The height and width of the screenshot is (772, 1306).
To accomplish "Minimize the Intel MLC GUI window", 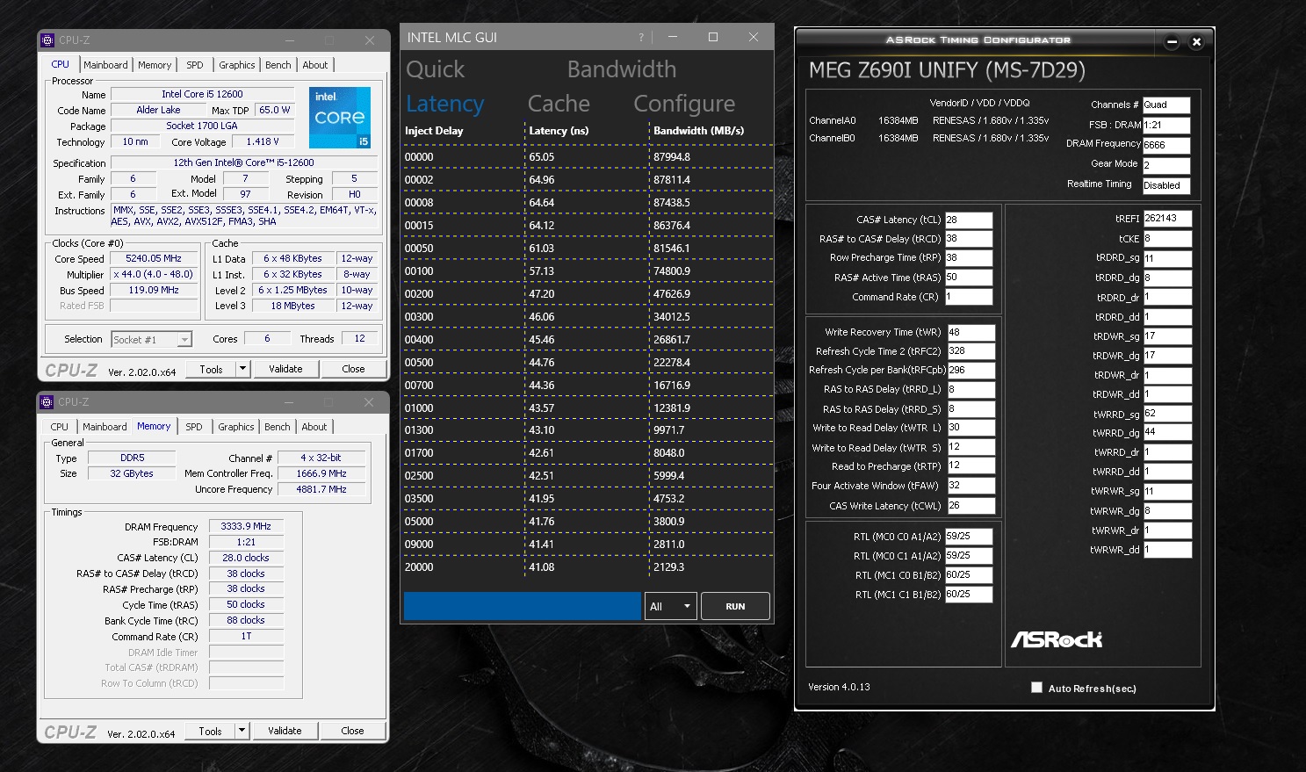I will tap(673, 37).
